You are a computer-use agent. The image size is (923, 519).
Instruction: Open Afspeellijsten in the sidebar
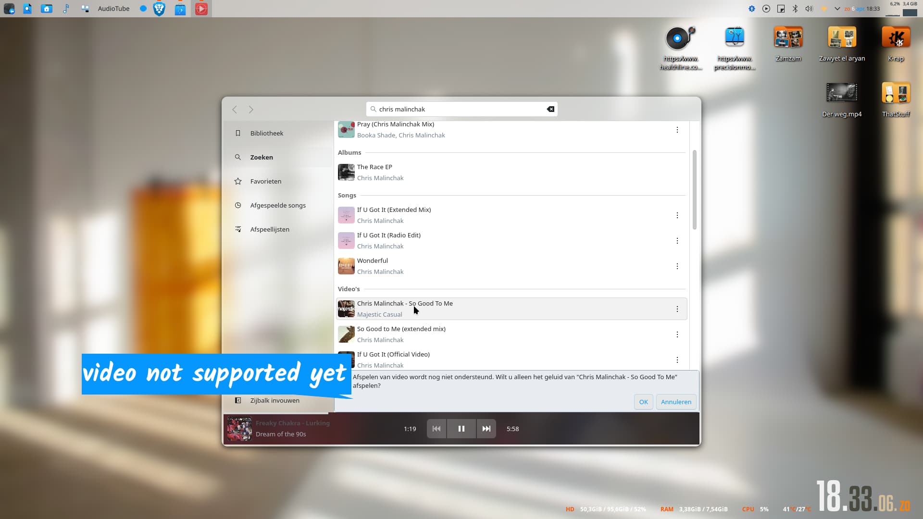click(x=278, y=229)
